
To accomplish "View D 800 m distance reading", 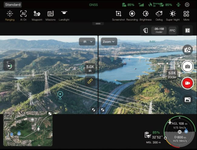I will pos(180,137).
